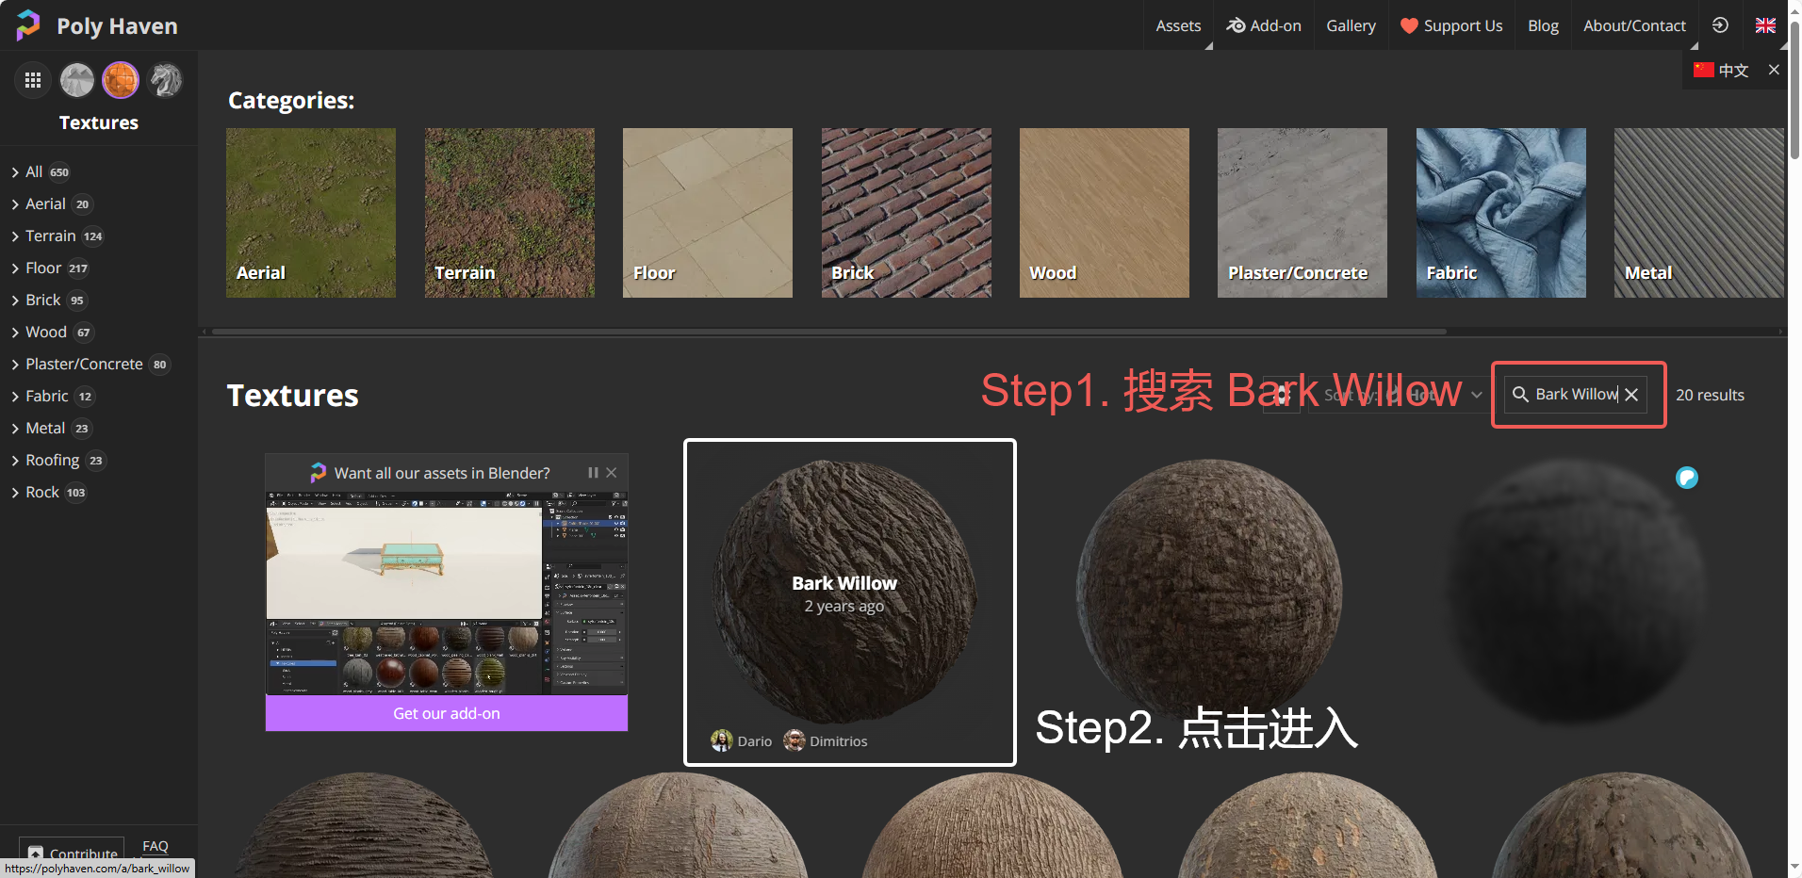
Task: Select the Models horse head icon
Action: 166,80
